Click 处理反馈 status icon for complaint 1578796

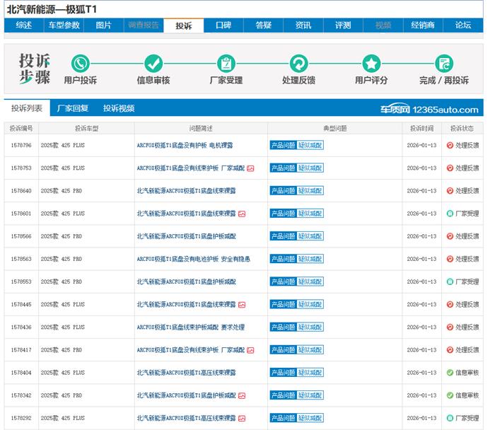click(450, 146)
